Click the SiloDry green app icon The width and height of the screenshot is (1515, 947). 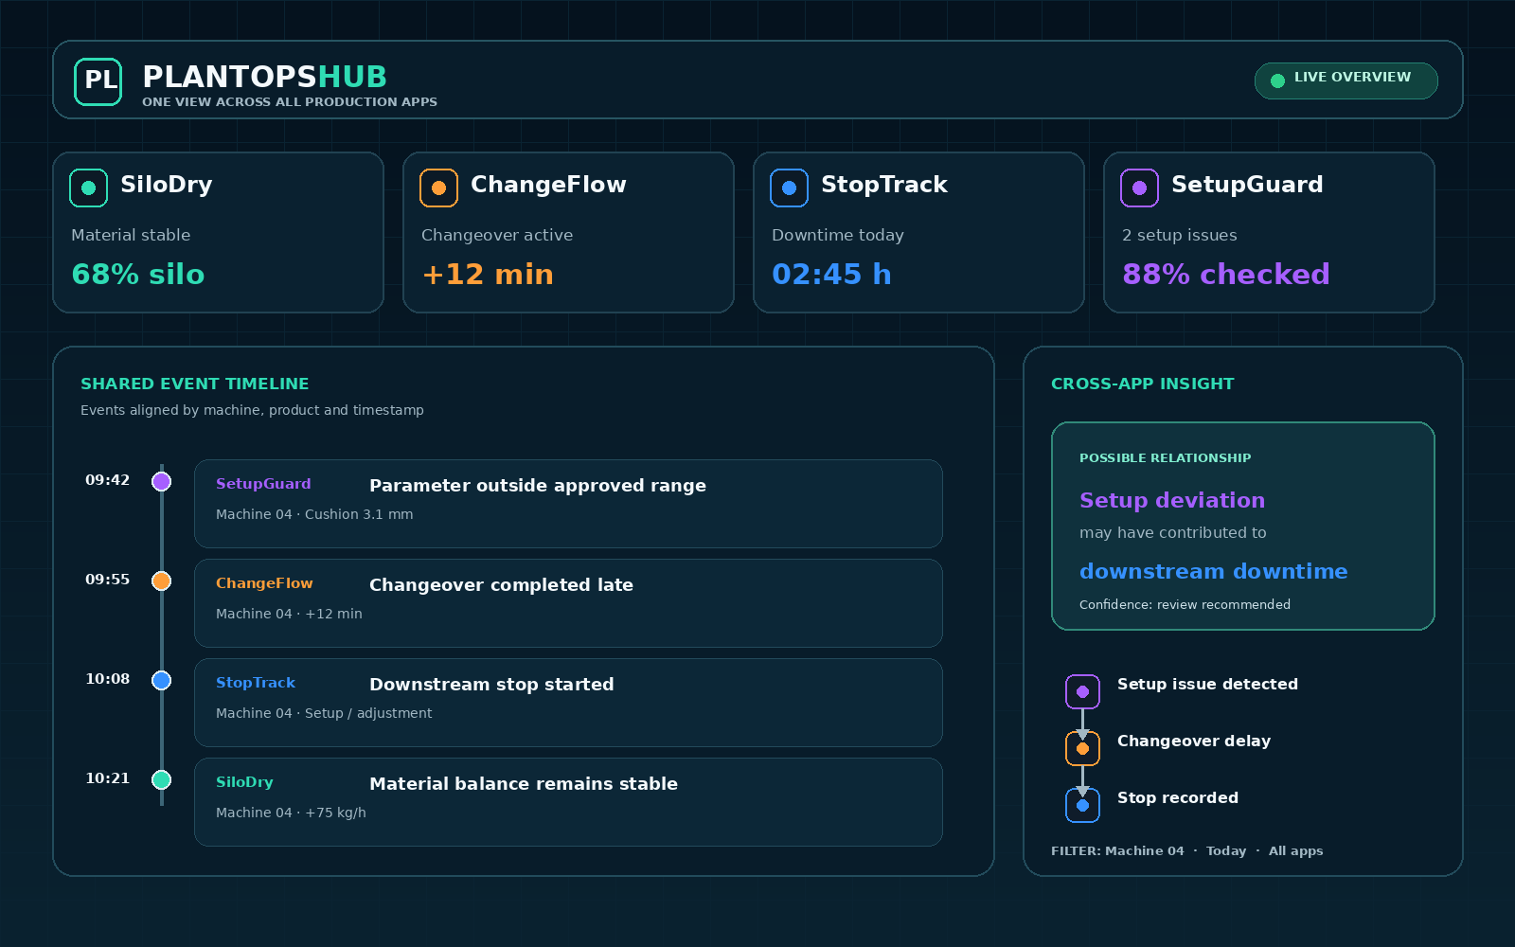[88, 188]
